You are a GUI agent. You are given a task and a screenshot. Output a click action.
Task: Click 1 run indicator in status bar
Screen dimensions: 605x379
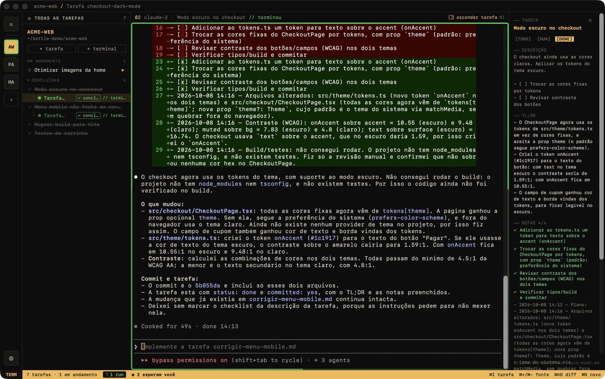coord(115,374)
